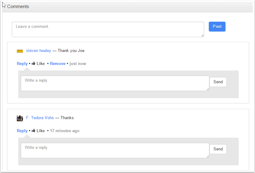This screenshot has height=173, width=255.
Task: Click the '17 minutes ago' timestamp
Action: pyautogui.click(x=65, y=131)
